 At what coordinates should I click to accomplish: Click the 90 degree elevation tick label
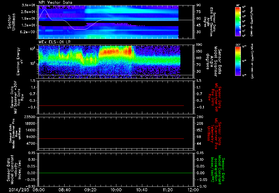198,5
